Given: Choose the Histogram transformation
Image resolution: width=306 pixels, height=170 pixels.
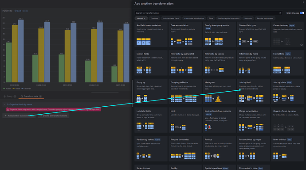Looking at the screenshot, I should [x=219, y=92].
